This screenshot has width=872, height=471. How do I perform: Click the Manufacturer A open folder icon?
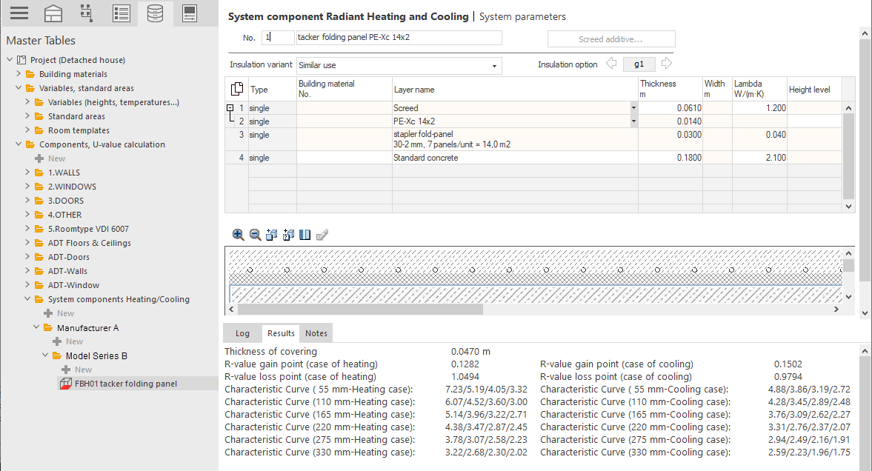48,328
